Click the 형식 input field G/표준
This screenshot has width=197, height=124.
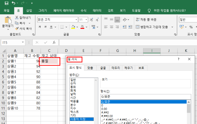(x=146, y=97)
